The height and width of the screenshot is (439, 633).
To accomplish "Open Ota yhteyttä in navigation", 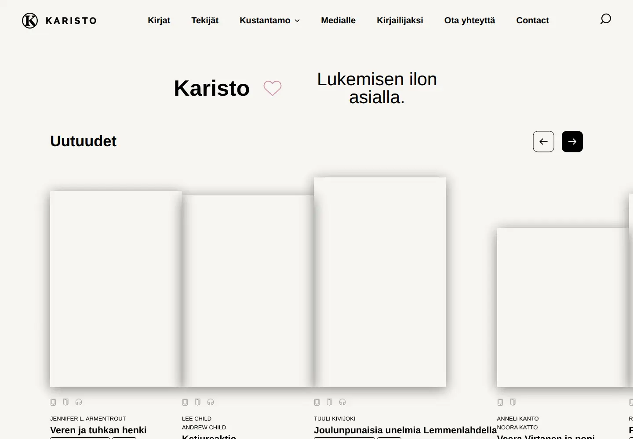I will pyautogui.click(x=469, y=20).
